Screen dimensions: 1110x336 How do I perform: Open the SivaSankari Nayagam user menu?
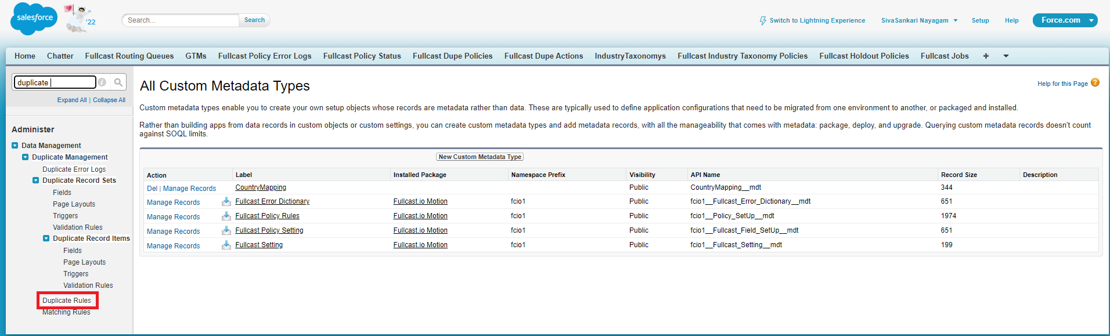coord(919,20)
